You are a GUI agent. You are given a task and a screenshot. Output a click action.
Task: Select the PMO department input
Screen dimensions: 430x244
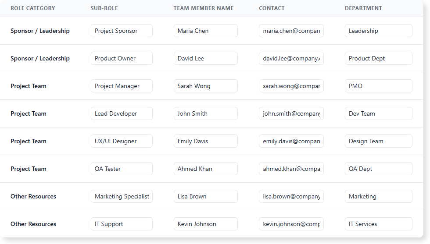pos(378,86)
